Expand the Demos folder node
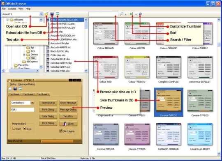The width and height of the screenshot is (222, 161). [24, 55]
